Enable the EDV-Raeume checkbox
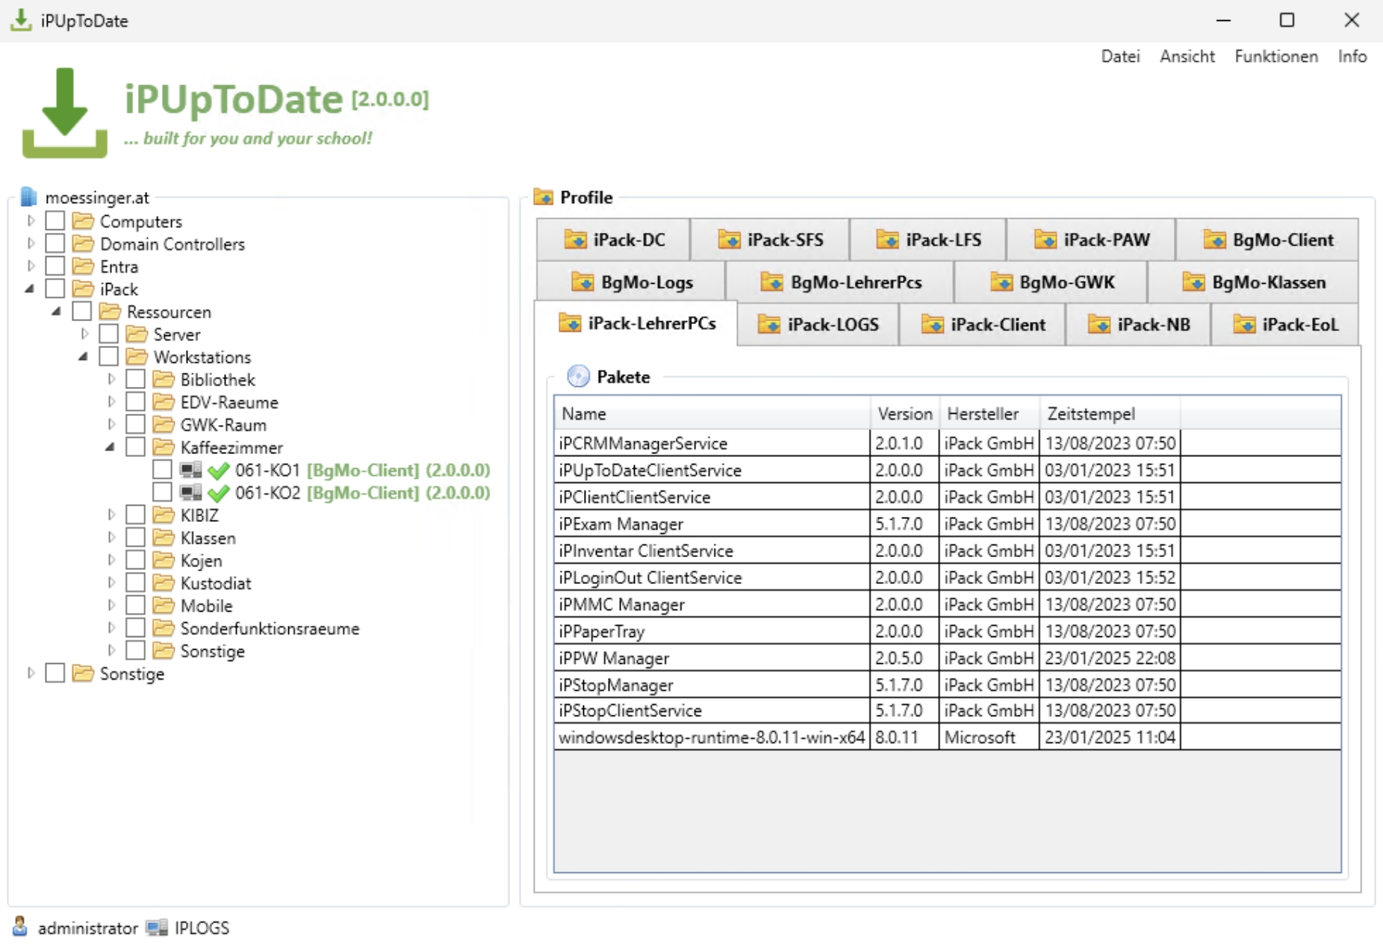 pyautogui.click(x=135, y=402)
